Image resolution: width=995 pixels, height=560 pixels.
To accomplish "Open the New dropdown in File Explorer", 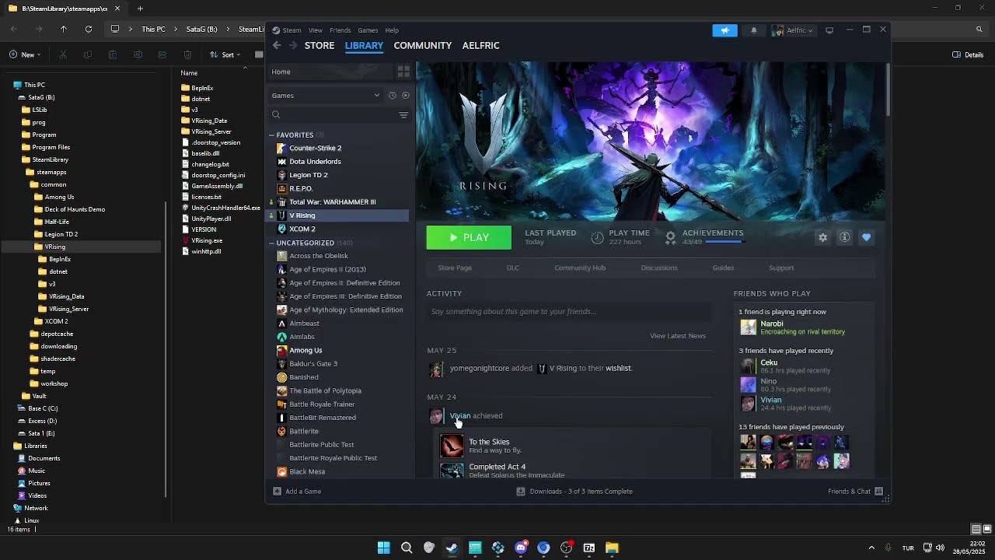I will point(26,54).
